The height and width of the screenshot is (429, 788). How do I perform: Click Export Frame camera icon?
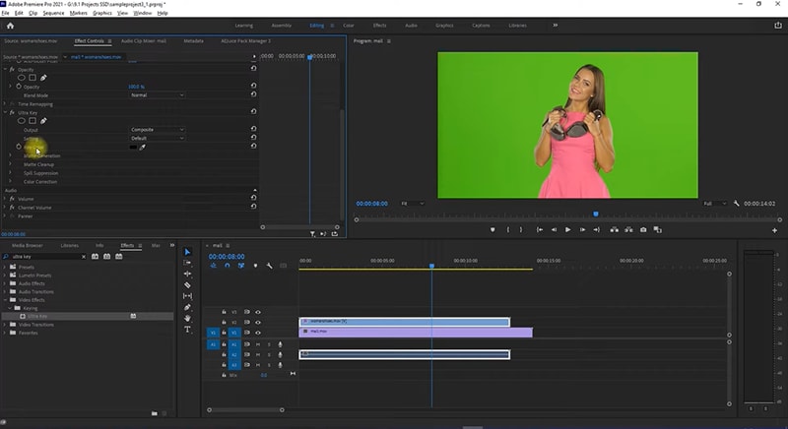(643, 229)
